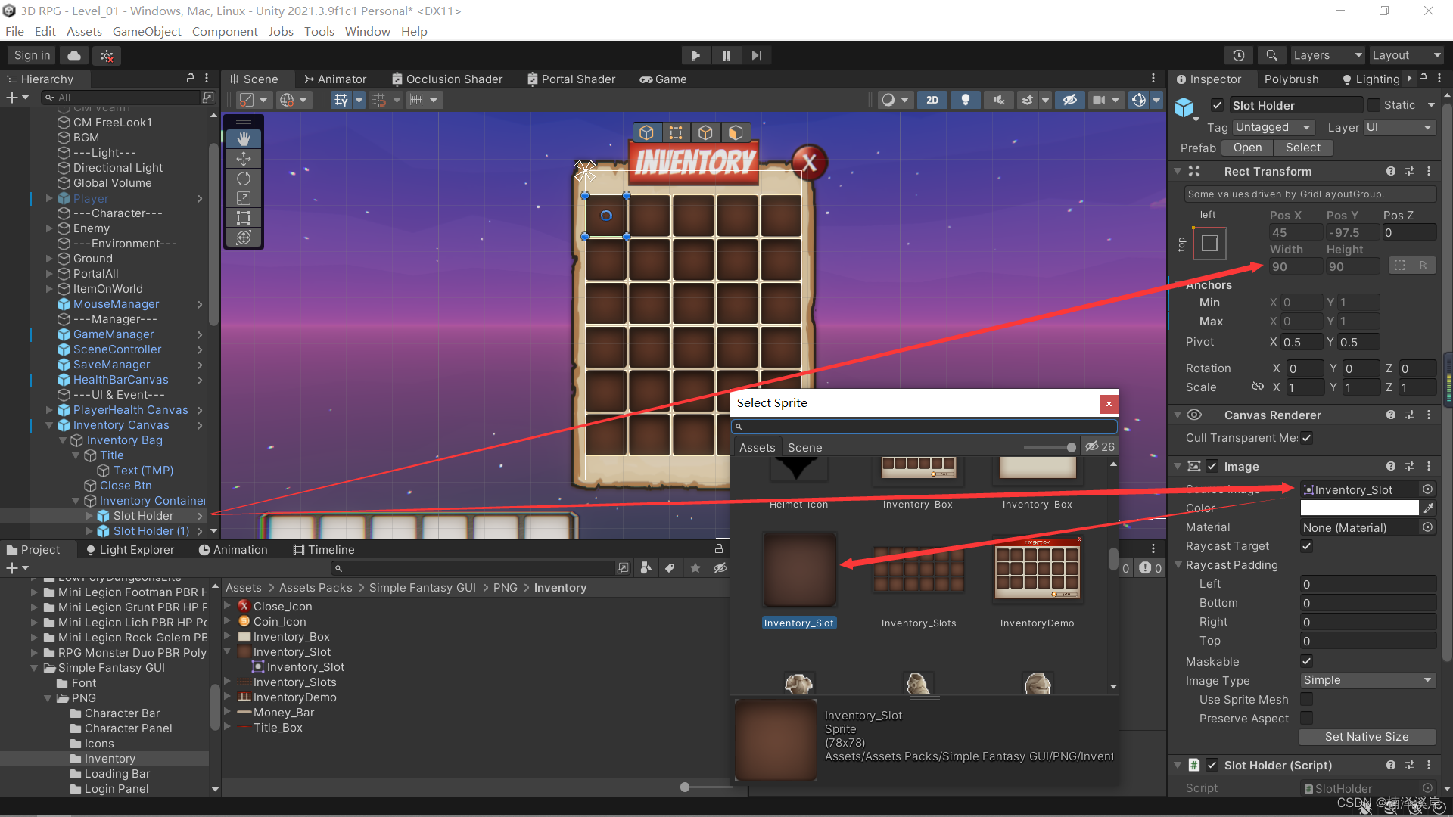Open the Image Type dropdown set to Simple
Screen dimensions: 1453x817
click(x=1367, y=680)
